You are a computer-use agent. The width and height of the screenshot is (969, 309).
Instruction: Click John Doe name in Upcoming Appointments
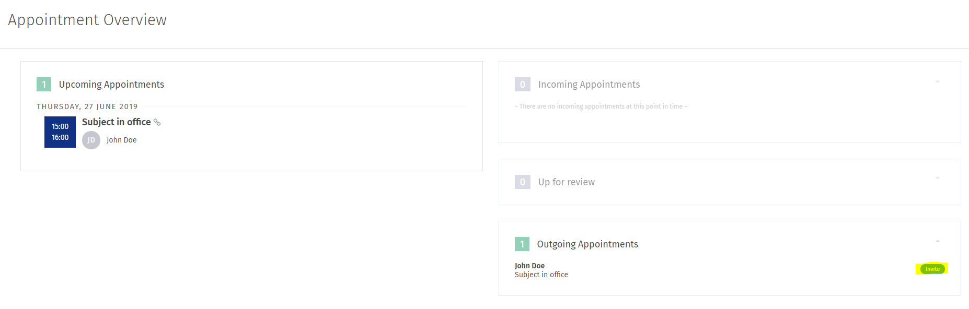(121, 140)
